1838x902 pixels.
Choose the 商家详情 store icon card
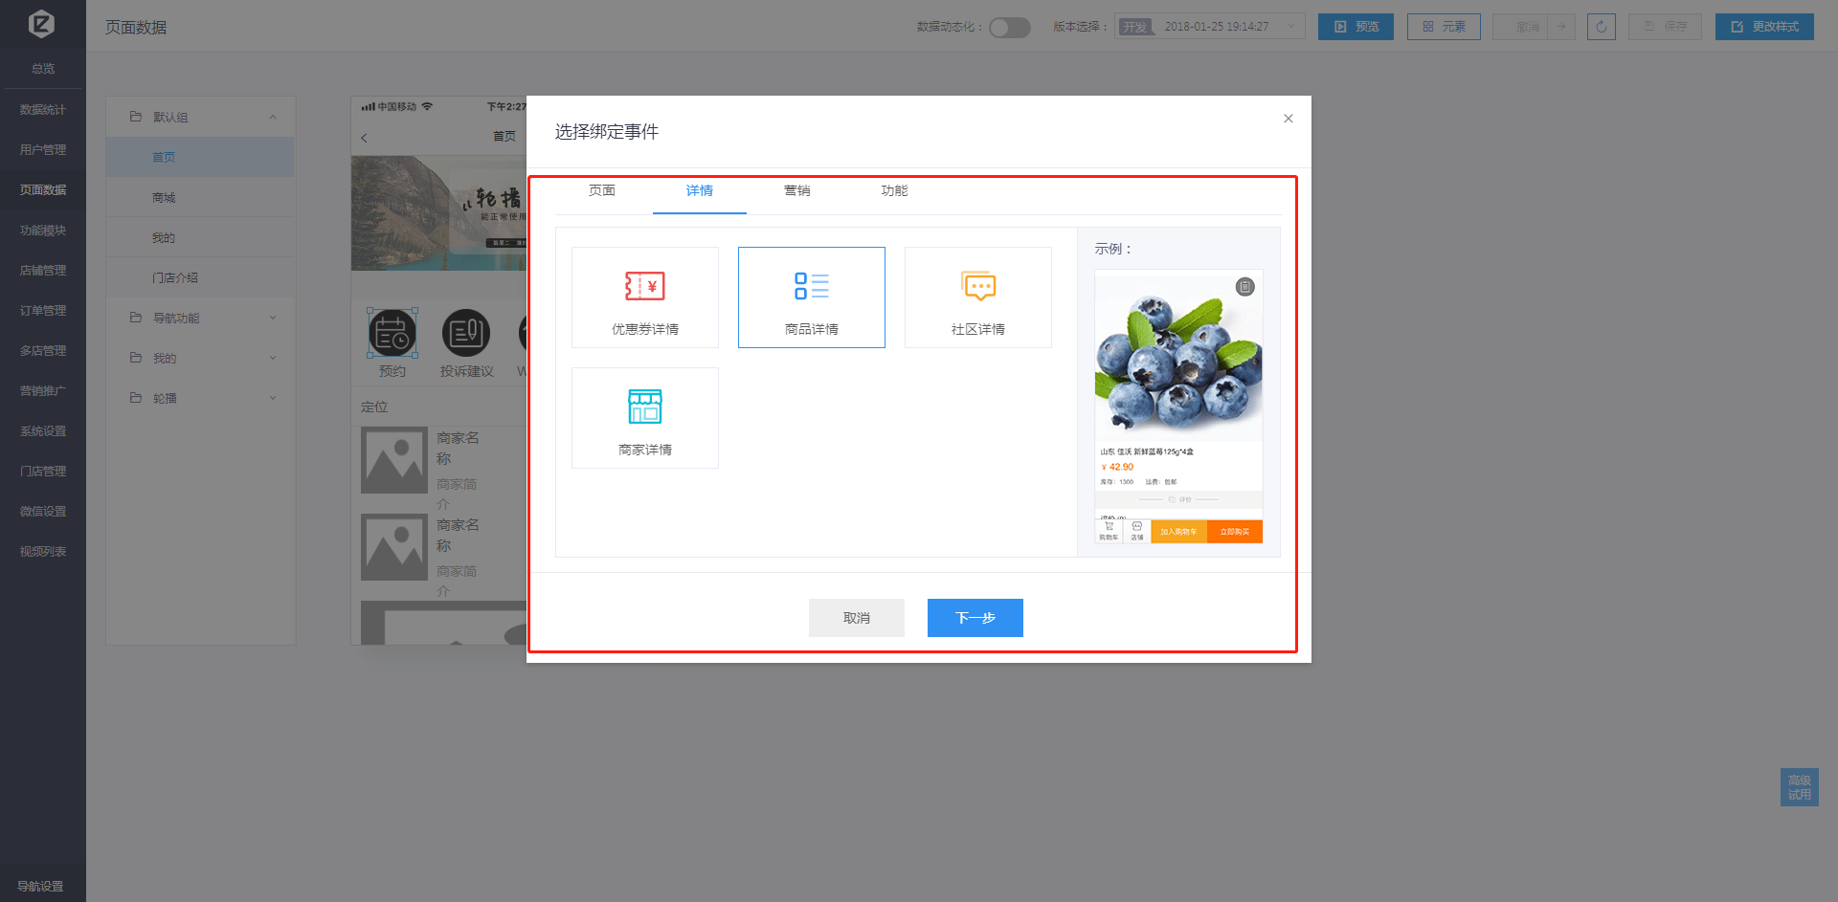click(644, 418)
